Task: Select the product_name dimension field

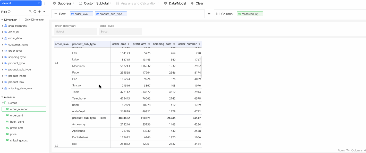Action: point(17,76)
